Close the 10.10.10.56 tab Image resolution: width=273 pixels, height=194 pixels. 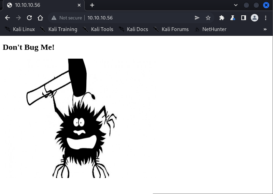pyautogui.click(x=80, y=5)
